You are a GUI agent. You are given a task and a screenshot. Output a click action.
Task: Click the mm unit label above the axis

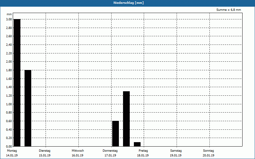click(x=9, y=14)
